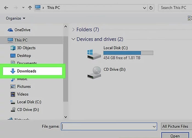Viewport: 192px width, 138px height.
Task: Change the view layout icon
Action: (190, 18)
